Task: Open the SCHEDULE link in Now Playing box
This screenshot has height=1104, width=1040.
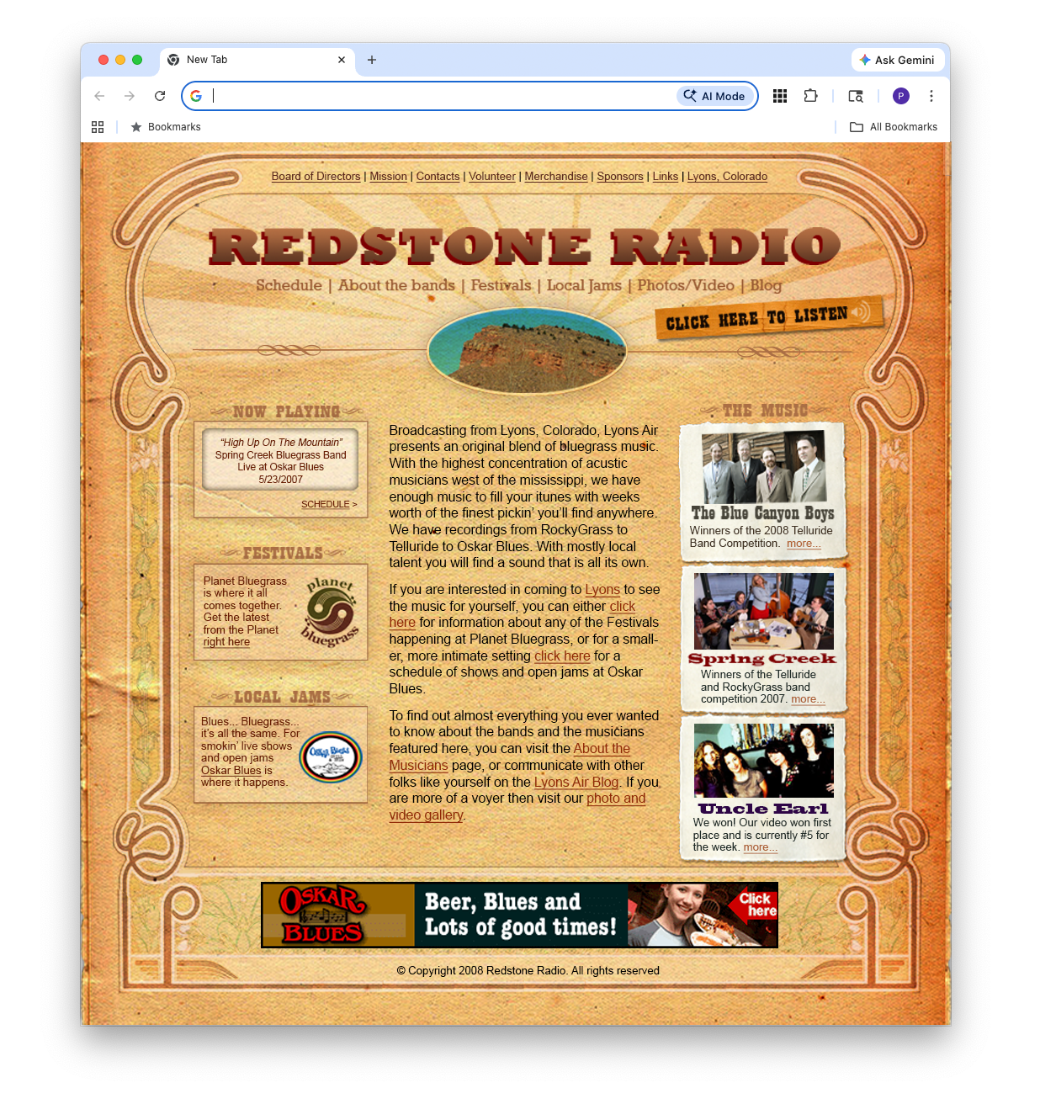Action: click(328, 504)
